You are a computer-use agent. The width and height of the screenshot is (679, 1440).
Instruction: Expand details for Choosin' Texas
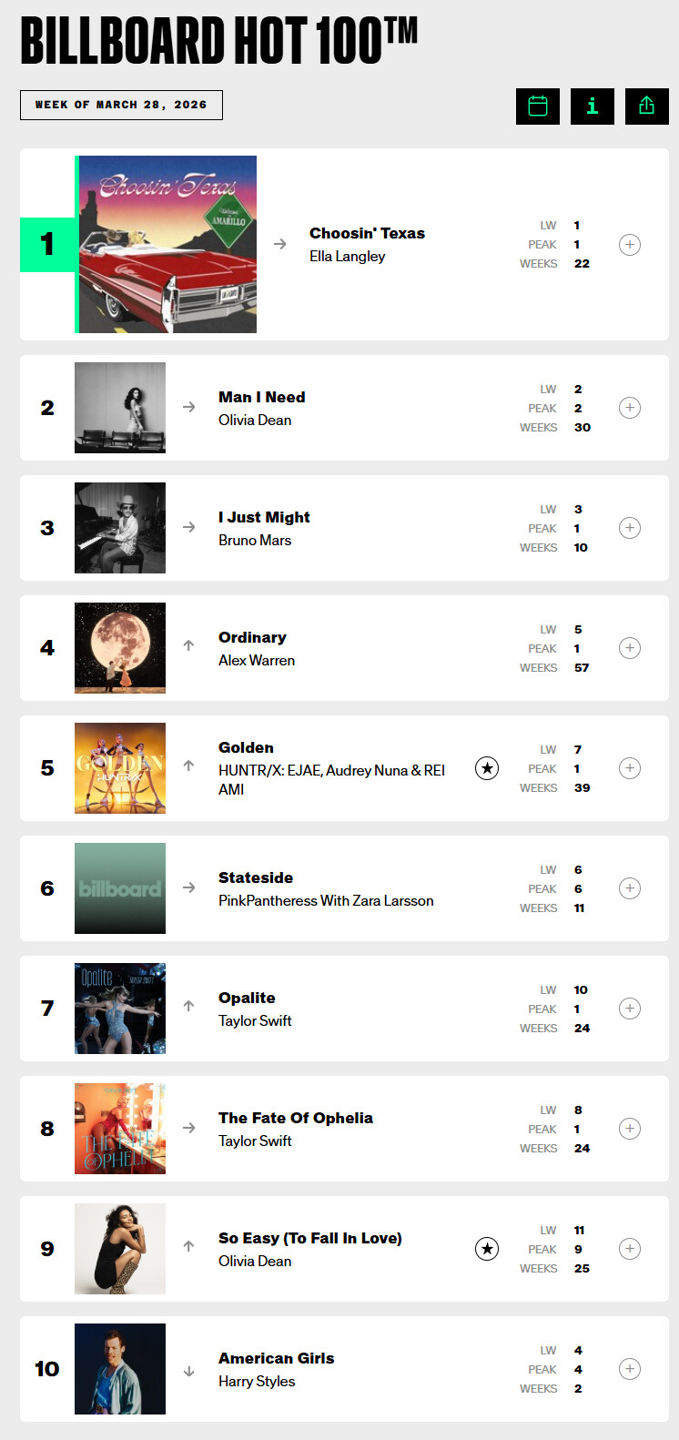coord(630,245)
